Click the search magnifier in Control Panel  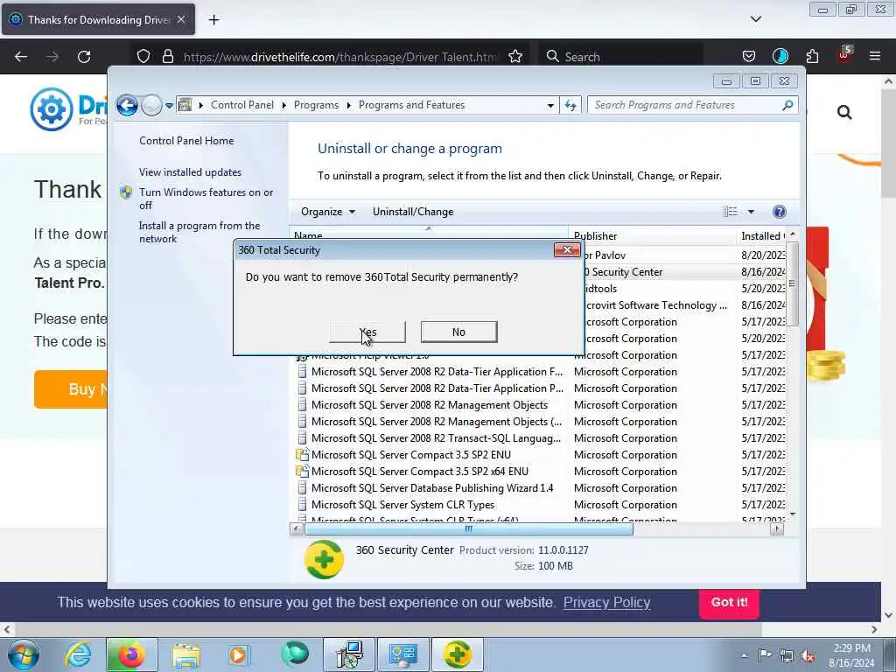click(x=788, y=105)
